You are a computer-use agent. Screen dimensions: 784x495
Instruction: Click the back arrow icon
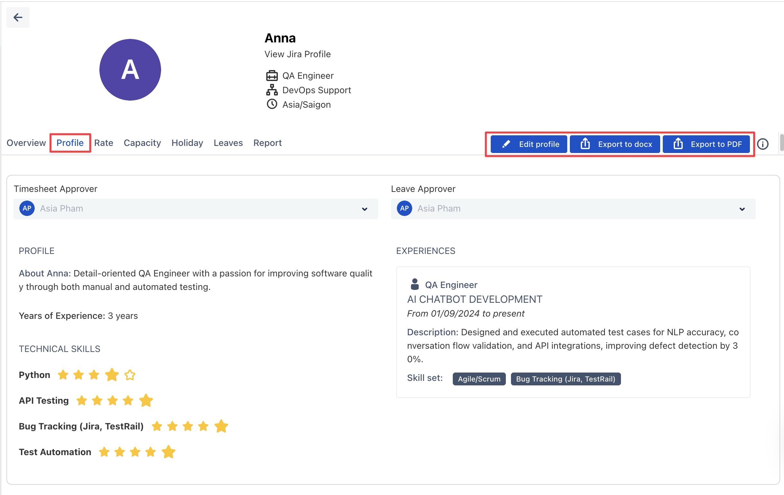click(18, 17)
